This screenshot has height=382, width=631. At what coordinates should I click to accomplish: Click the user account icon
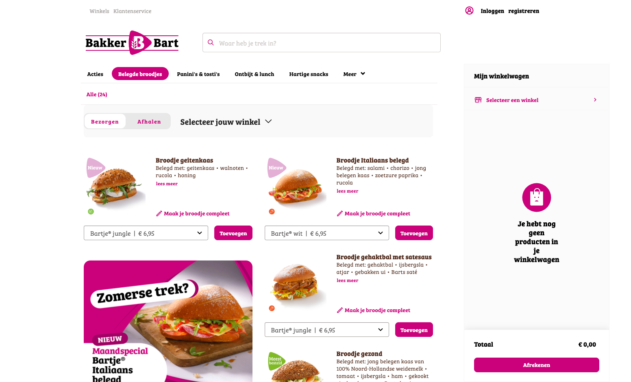pos(469,11)
